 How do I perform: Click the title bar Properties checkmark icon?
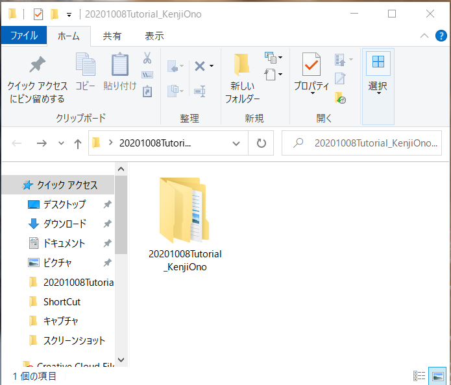pyautogui.click(x=38, y=14)
